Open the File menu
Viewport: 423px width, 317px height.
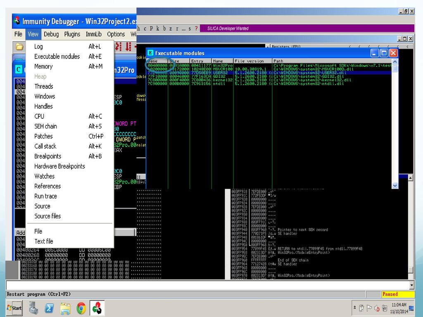18,34
